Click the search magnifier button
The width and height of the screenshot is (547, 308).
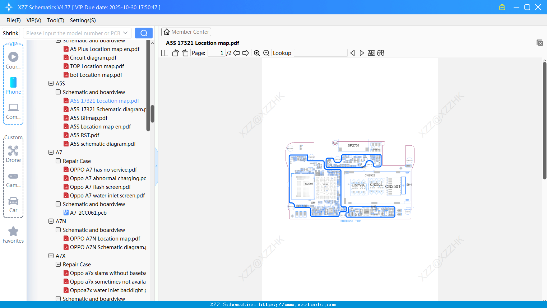point(143,33)
